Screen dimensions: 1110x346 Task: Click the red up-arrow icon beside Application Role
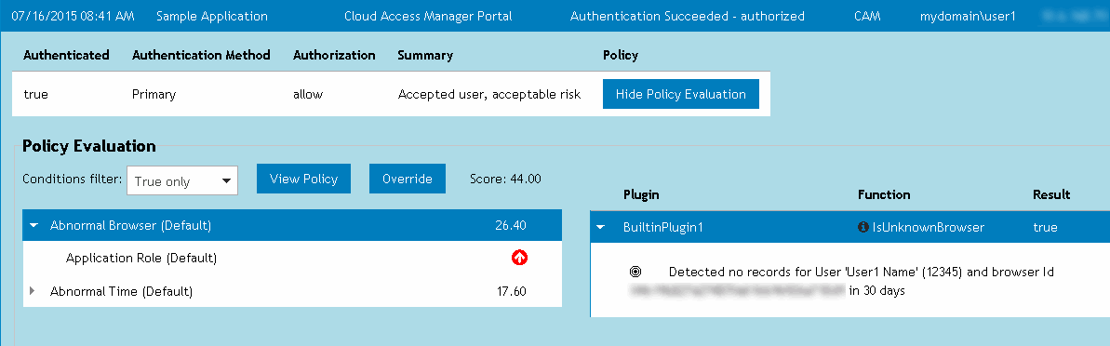tap(519, 259)
